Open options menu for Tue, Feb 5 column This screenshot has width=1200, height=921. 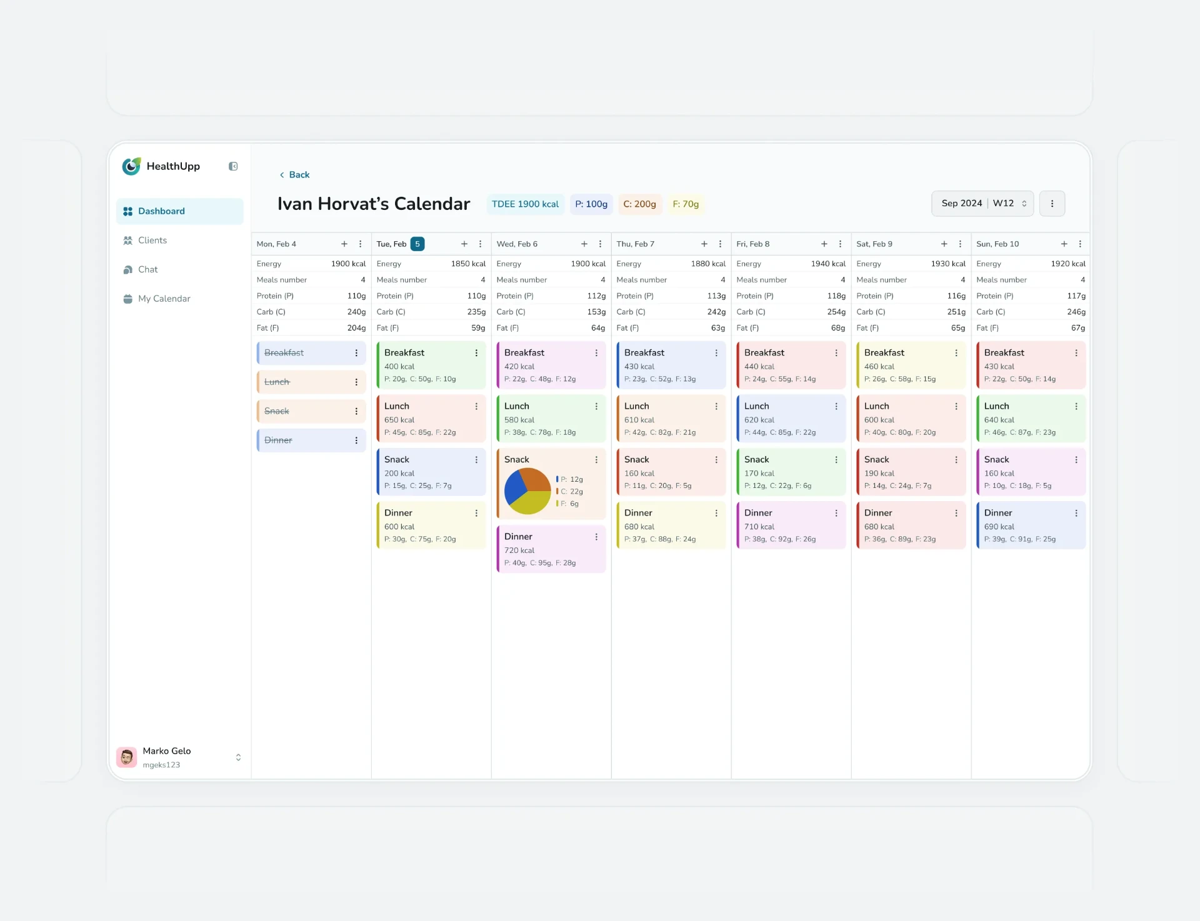click(x=481, y=244)
